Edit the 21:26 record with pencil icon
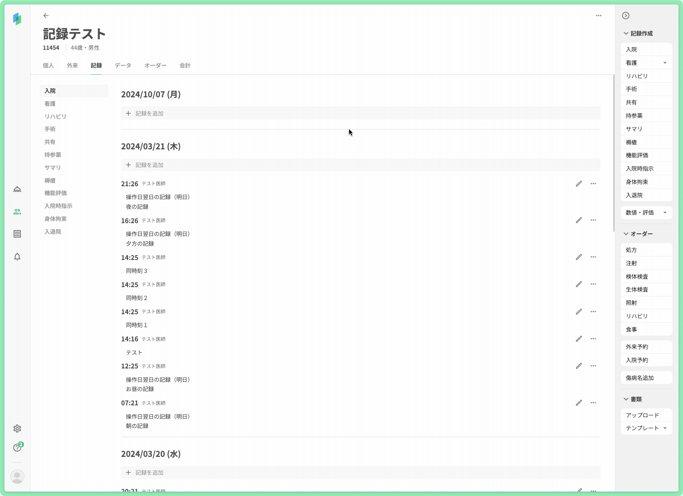 click(579, 184)
